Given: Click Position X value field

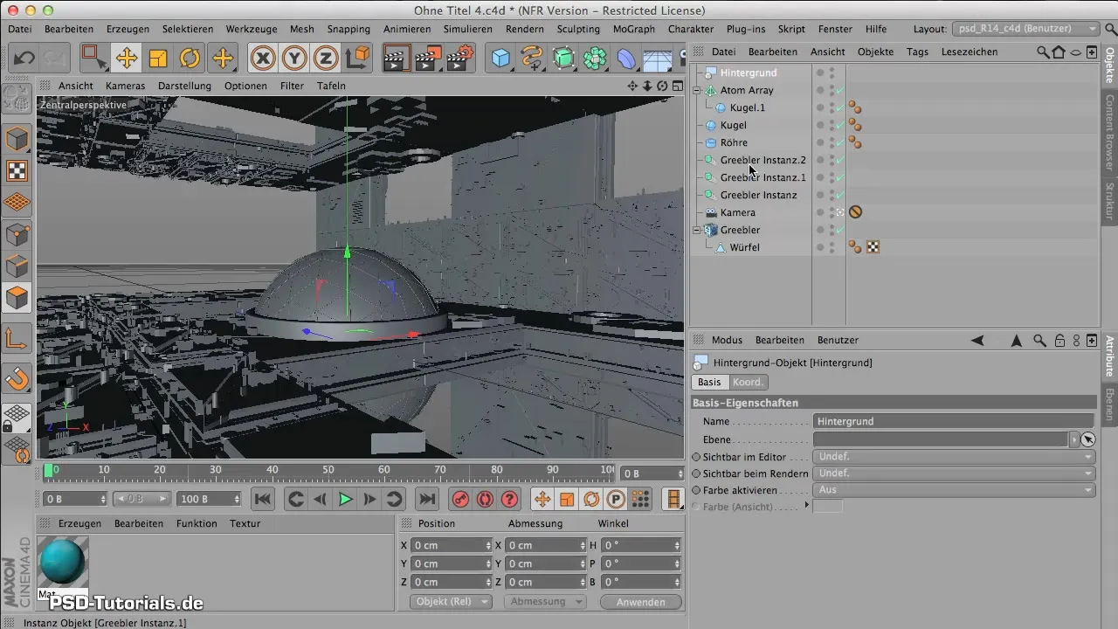Looking at the screenshot, I should point(452,545).
